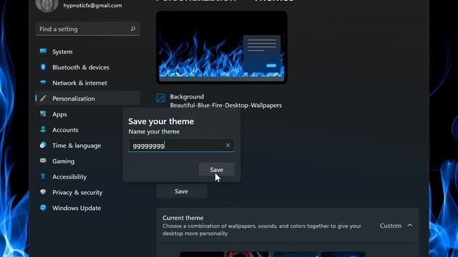
Task: Click the search magnifier icon
Action: pyautogui.click(x=133, y=29)
